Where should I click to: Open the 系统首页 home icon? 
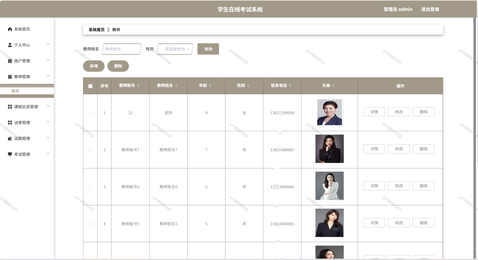coord(10,29)
